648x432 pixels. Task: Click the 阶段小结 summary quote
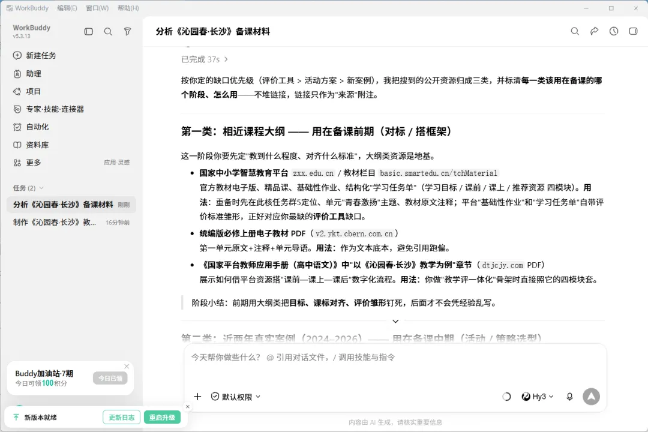point(344,303)
